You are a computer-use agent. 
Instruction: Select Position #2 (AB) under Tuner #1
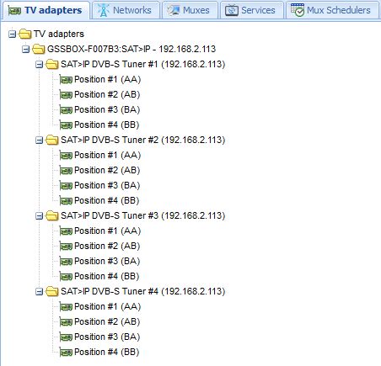[x=107, y=95]
